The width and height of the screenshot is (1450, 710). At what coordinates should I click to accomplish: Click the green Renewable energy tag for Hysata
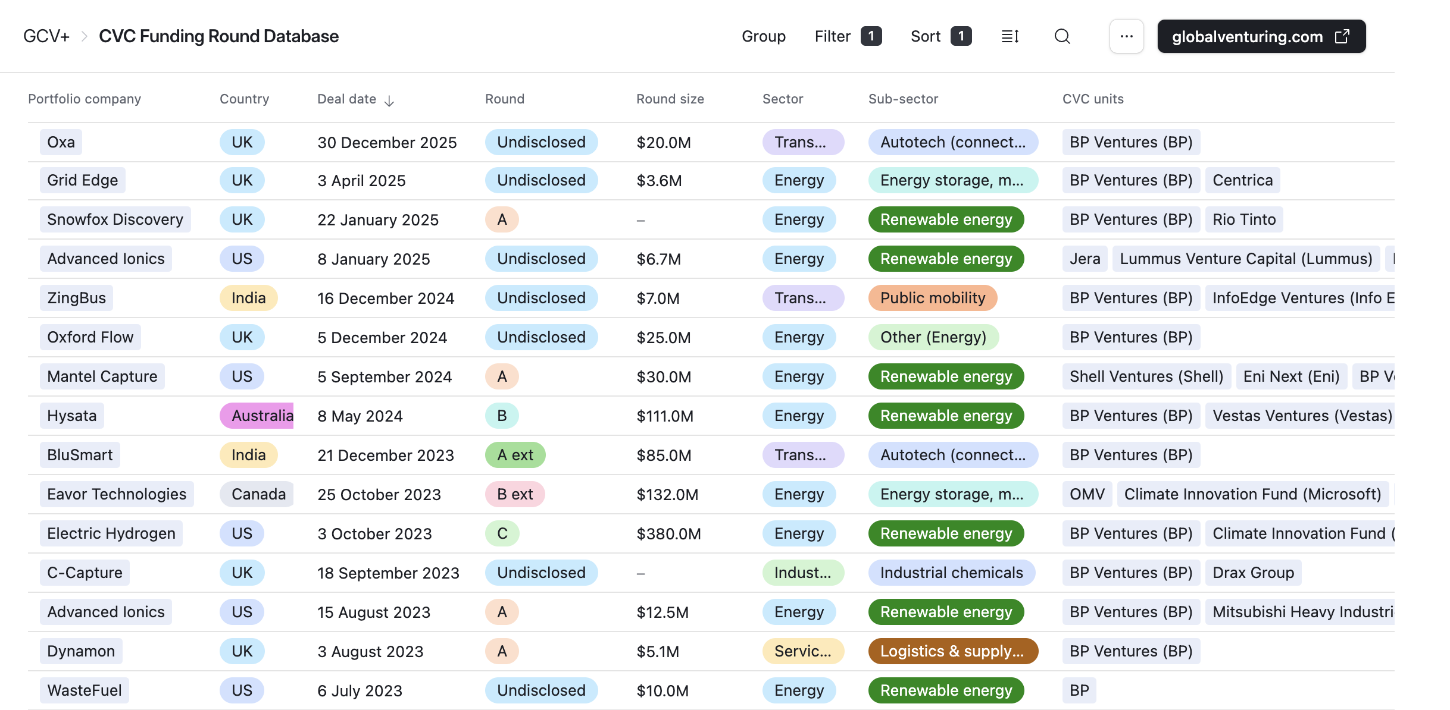[945, 416]
